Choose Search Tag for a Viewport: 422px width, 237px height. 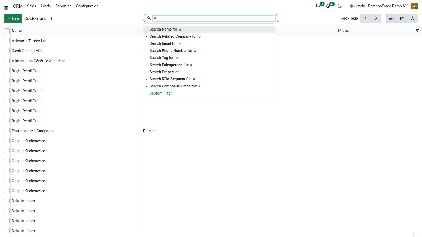point(209,58)
